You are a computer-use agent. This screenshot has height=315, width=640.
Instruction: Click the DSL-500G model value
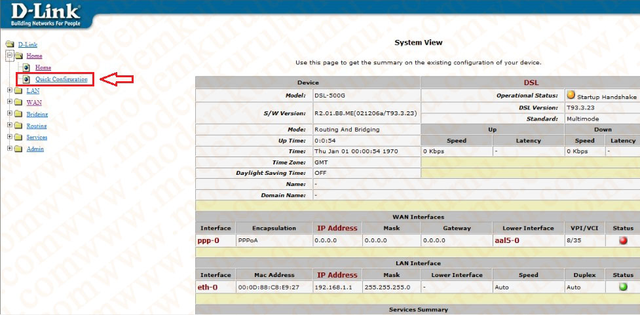click(328, 96)
